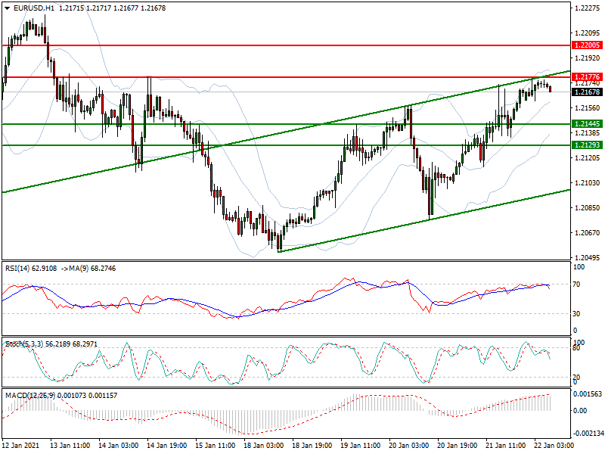
Task: Select the black 1.21678 current price label
Action: click(588, 92)
